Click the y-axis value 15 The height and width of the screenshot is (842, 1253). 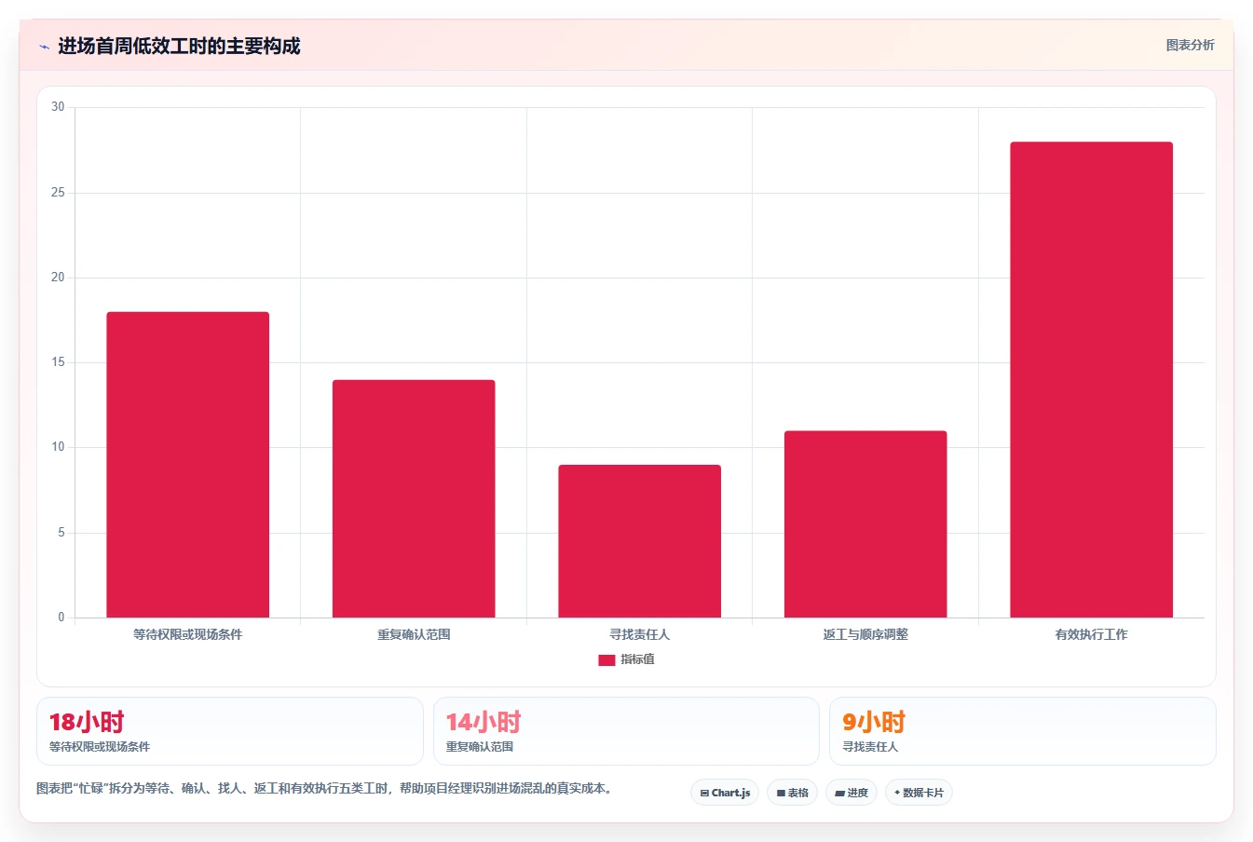58,362
